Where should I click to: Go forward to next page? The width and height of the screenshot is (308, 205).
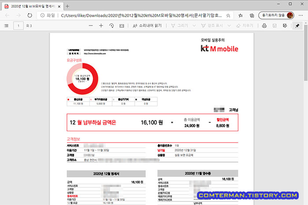click(18, 15)
